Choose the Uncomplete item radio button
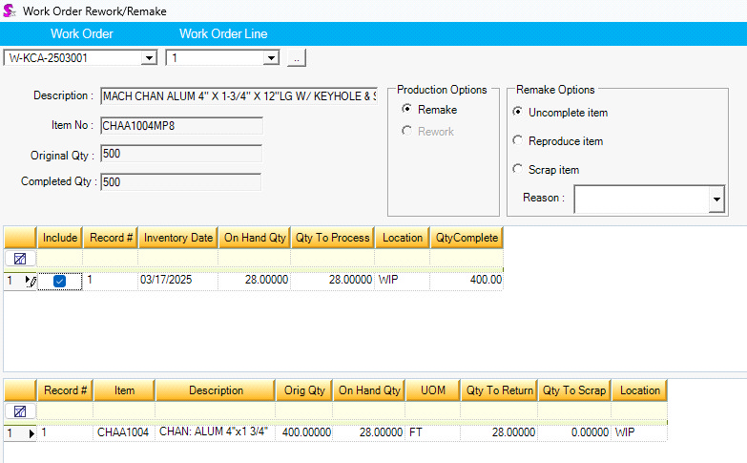This screenshot has width=747, height=463. click(x=518, y=113)
